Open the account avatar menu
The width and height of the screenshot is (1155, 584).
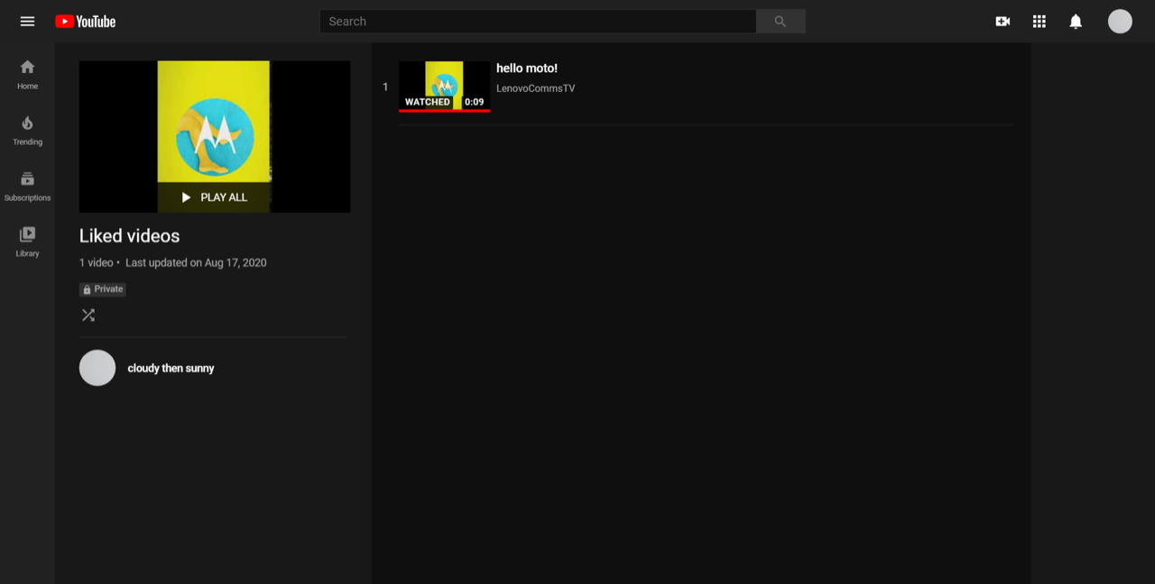click(x=1120, y=22)
